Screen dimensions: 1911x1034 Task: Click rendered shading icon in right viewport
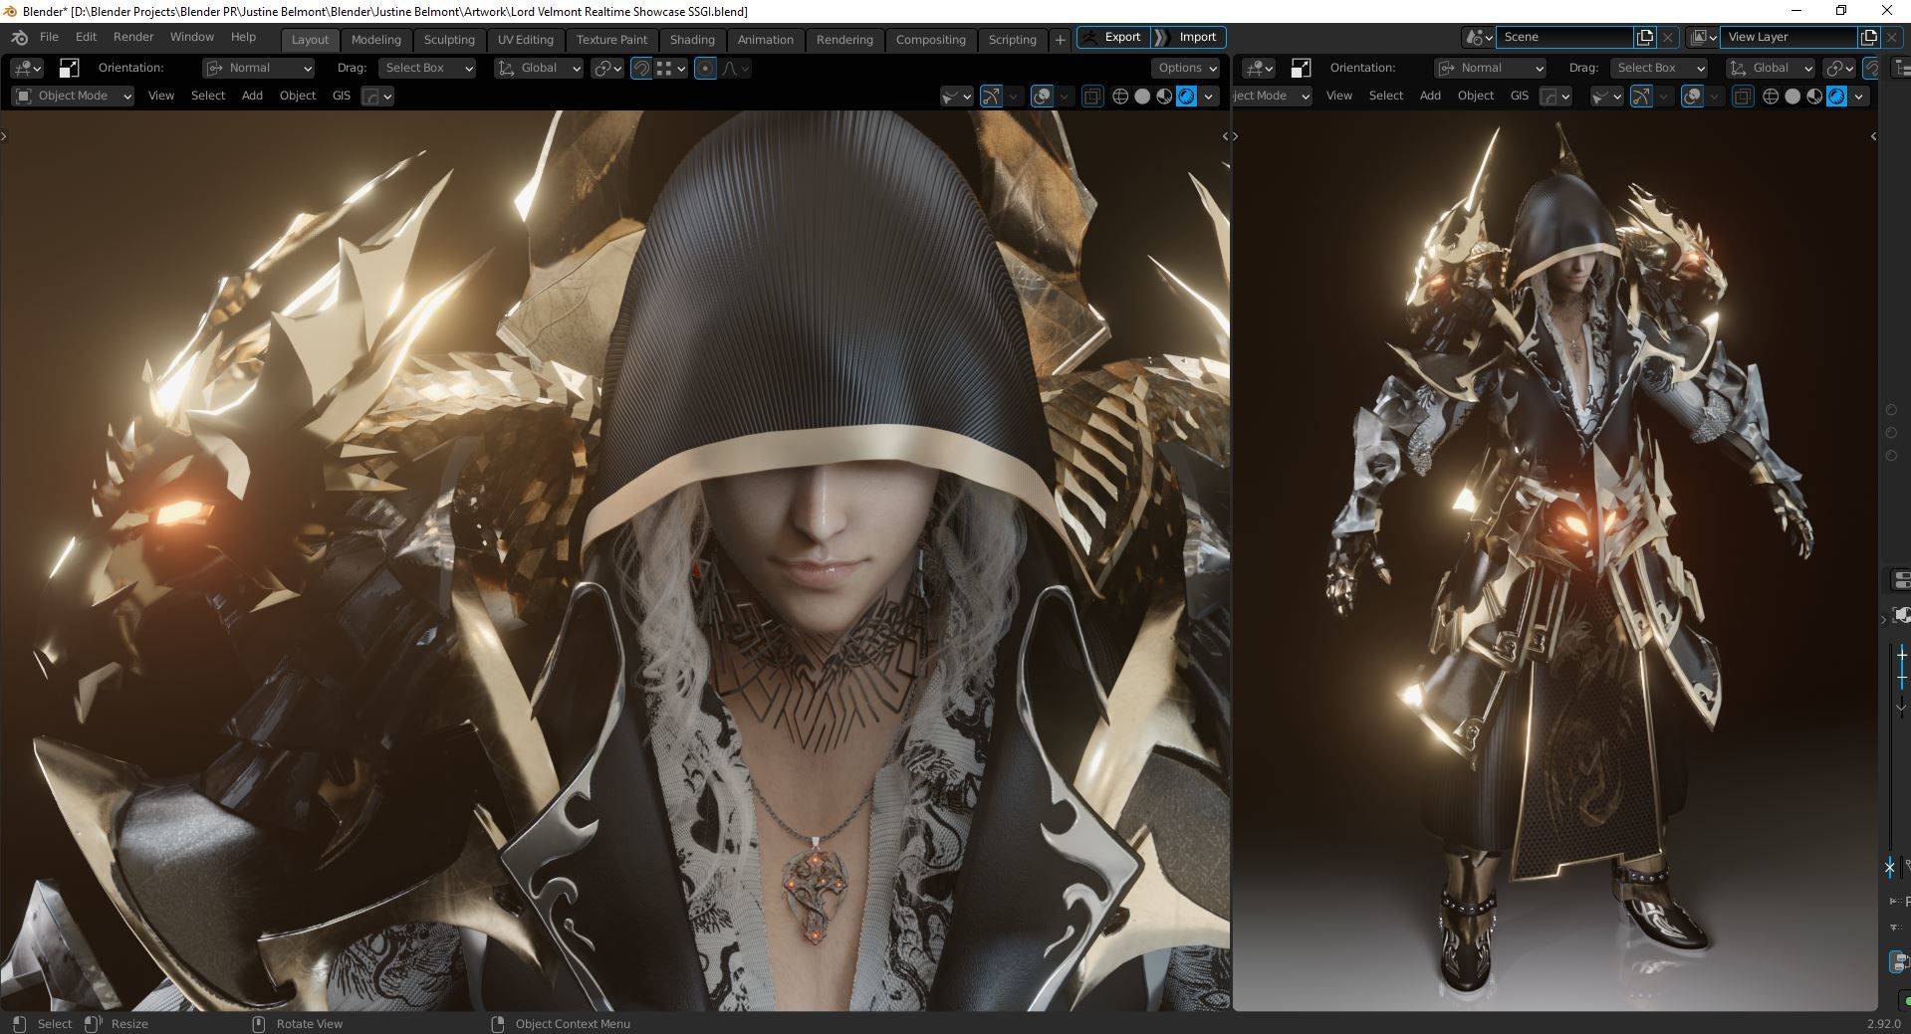coord(1836,97)
